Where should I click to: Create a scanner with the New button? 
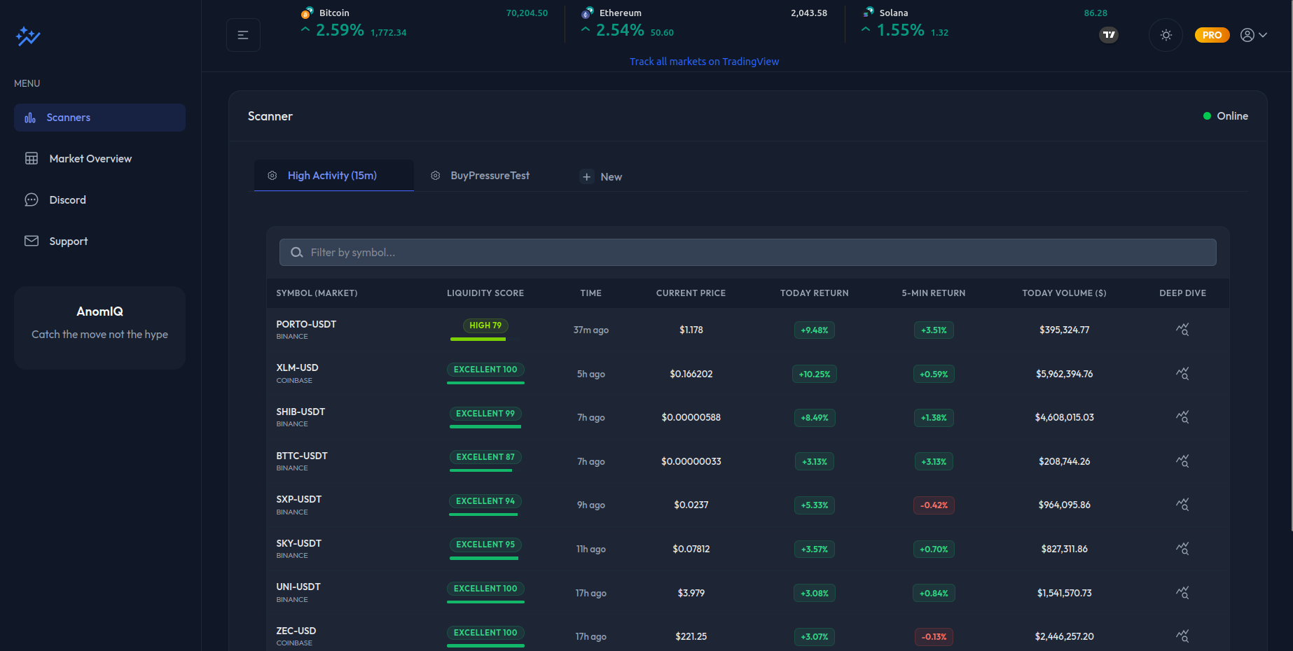coord(601,176)
